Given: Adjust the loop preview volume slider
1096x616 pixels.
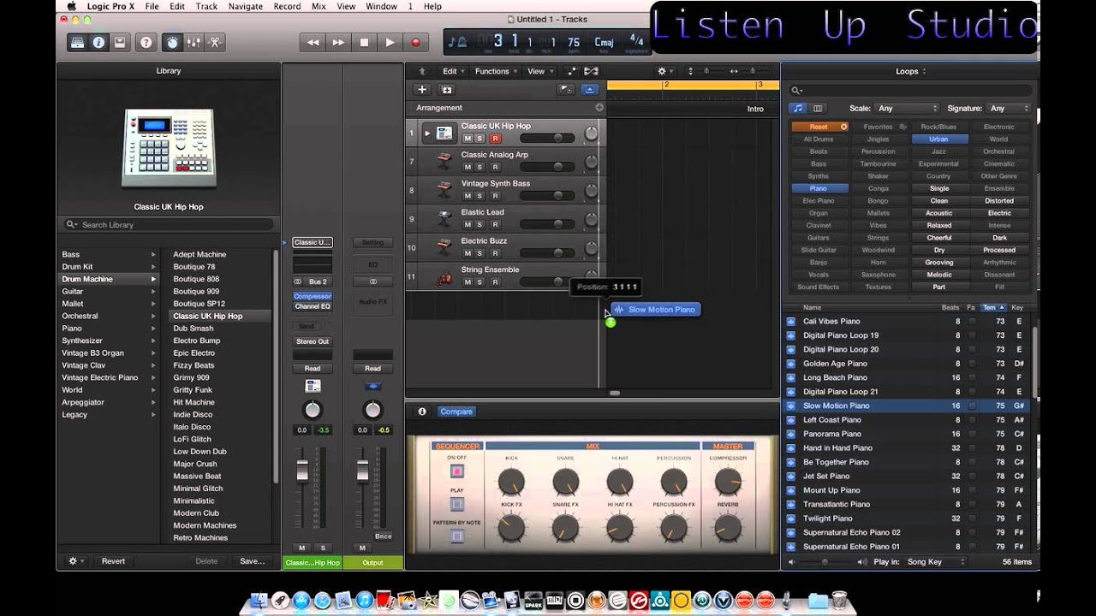Looking at the screenshot, I should [x=825, y=562].
